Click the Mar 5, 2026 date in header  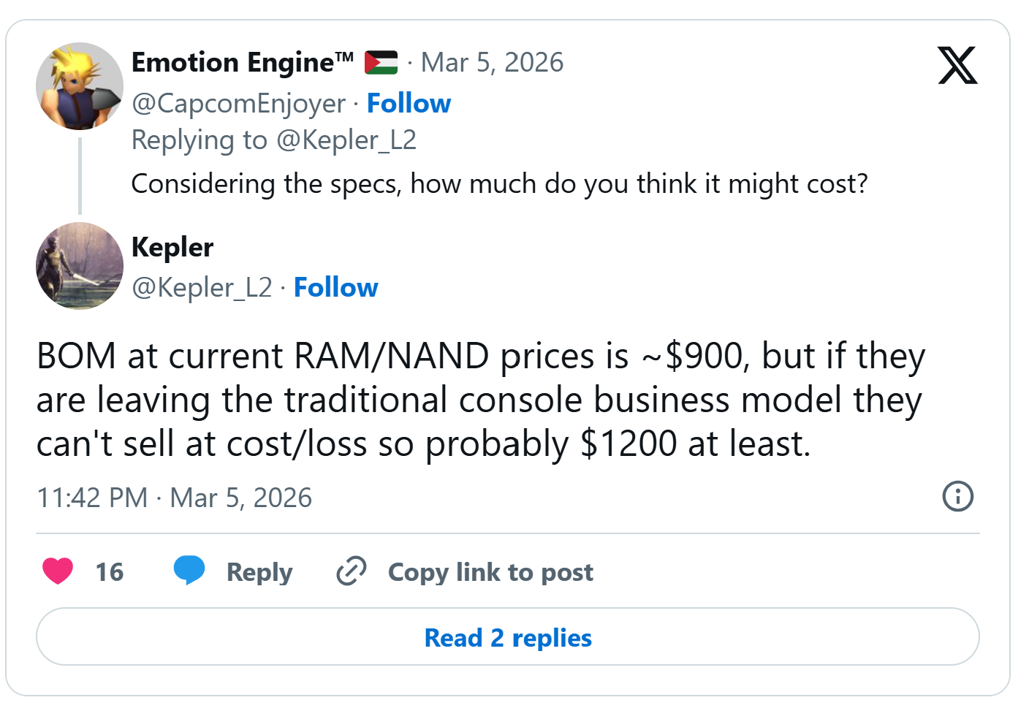point(492,63)
